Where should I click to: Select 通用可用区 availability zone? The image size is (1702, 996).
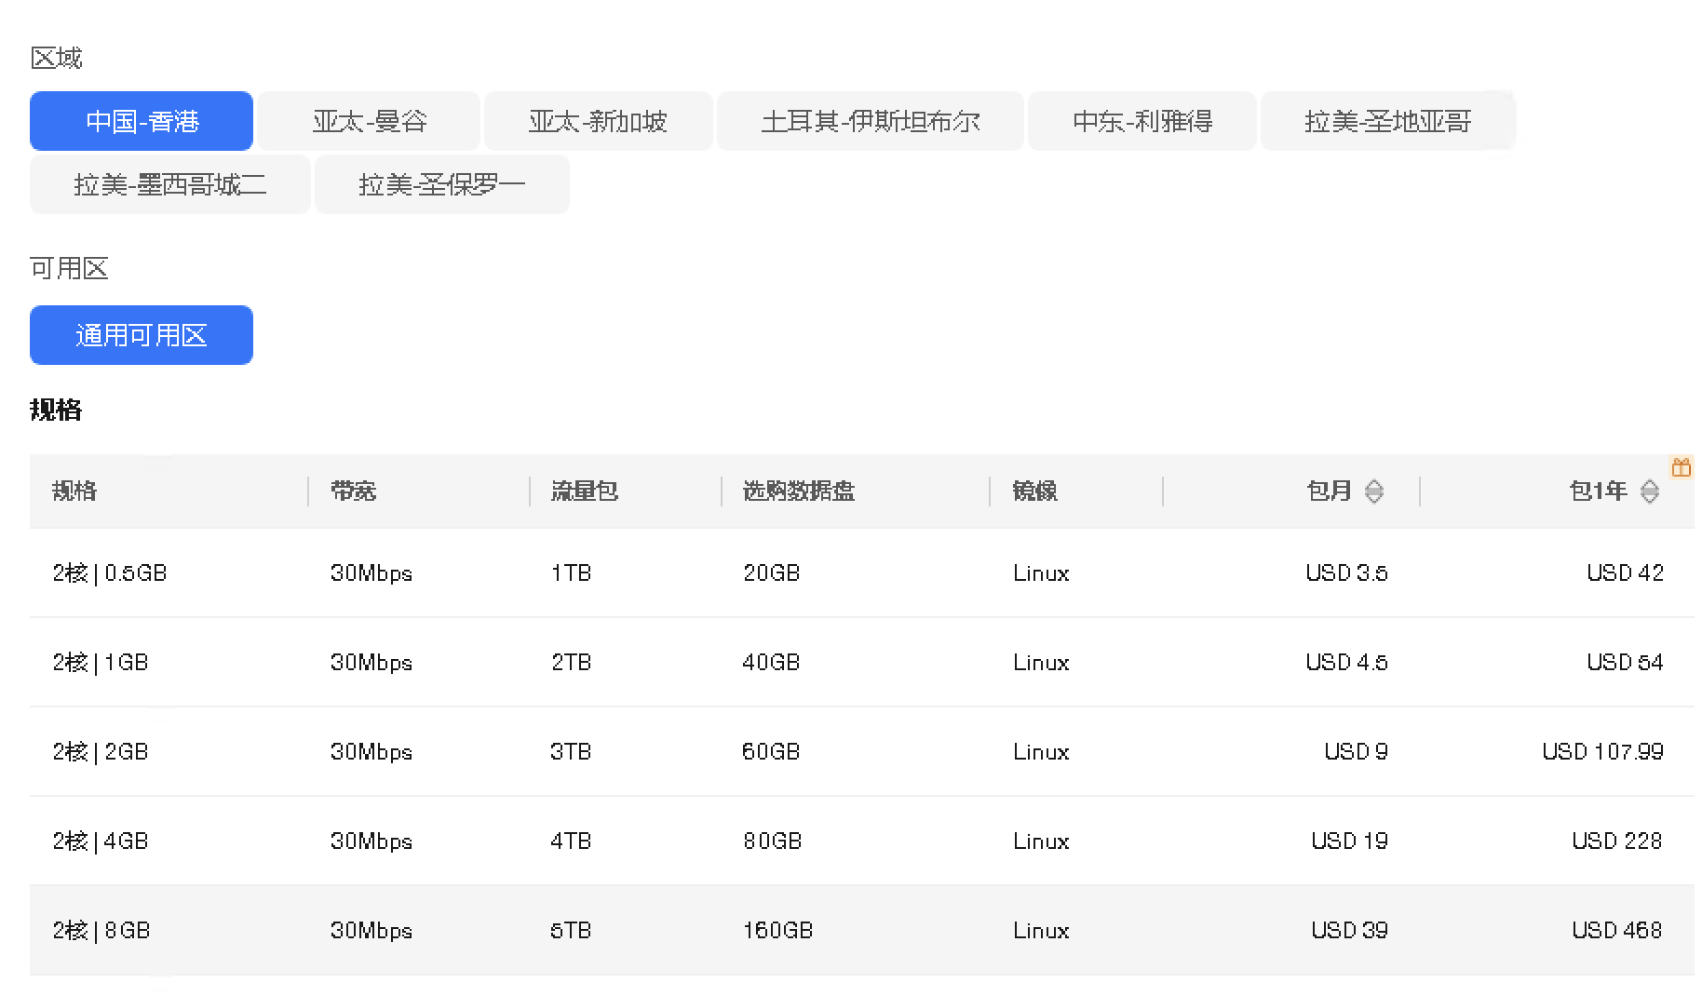[142, 335]
